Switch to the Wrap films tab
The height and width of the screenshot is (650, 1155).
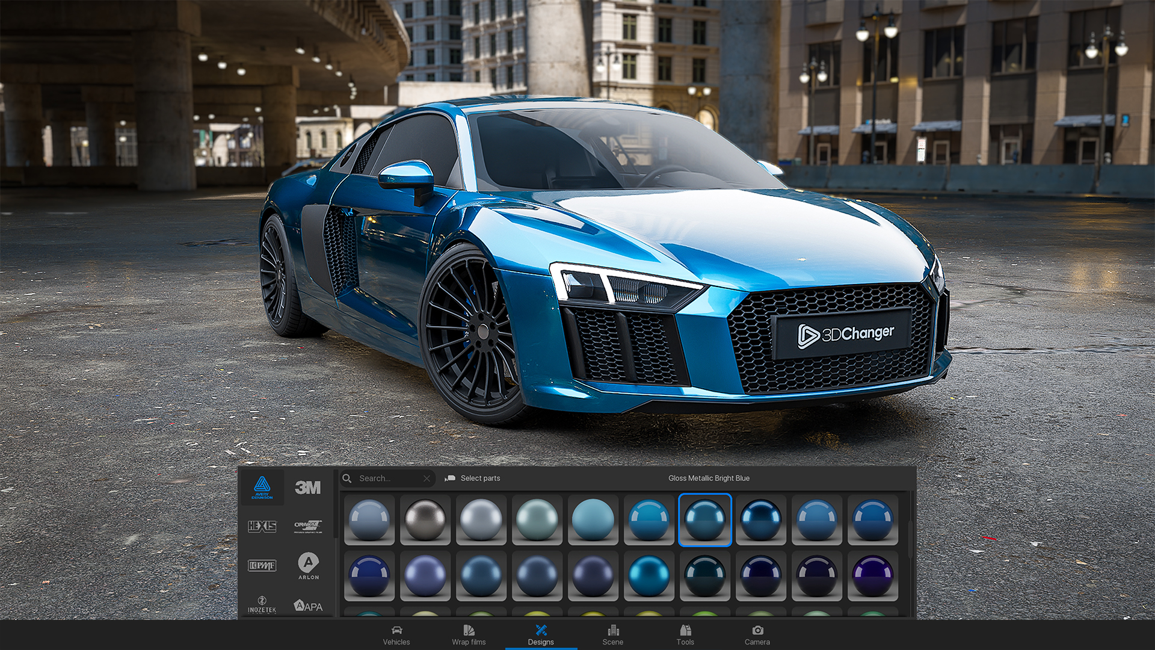click(x=469, y=635)
